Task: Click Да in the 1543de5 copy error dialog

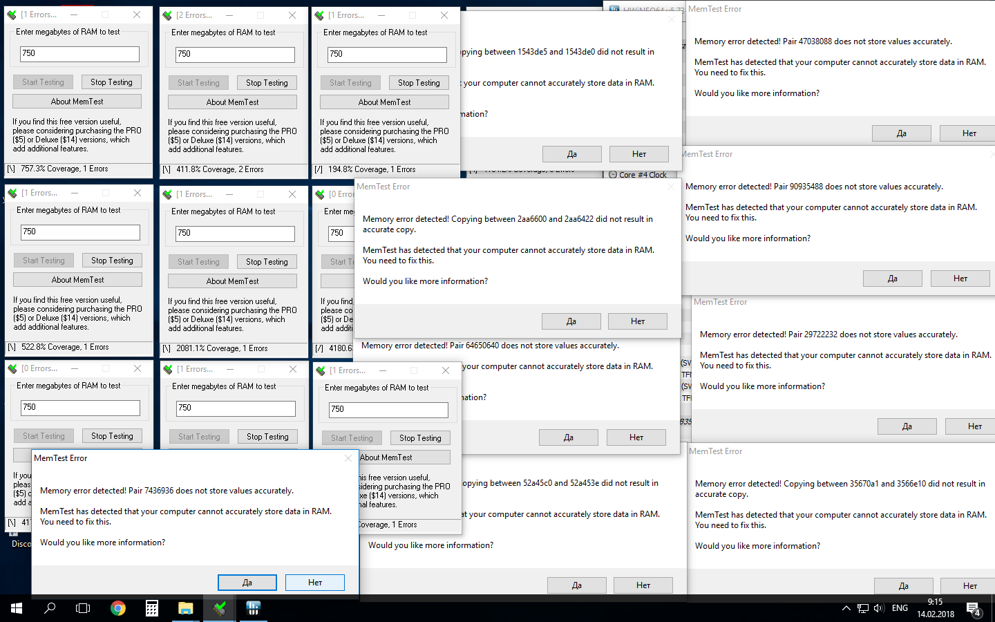Action: (x=572, y=154)
